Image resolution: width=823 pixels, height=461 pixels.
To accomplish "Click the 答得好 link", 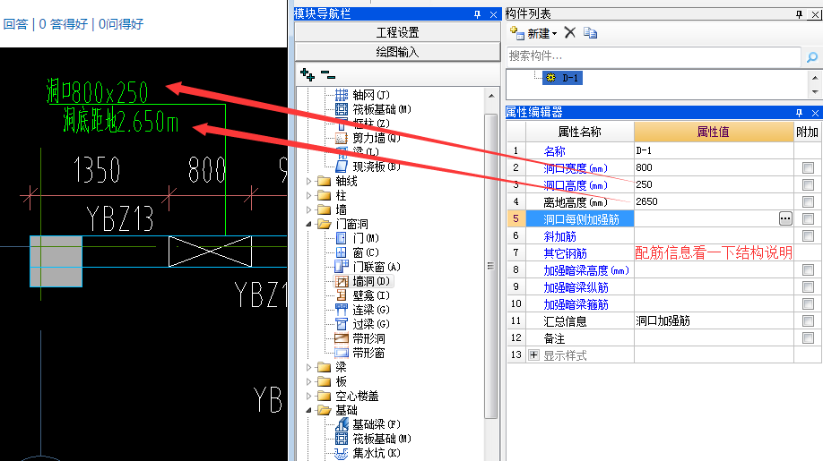I will pos(64,24).
